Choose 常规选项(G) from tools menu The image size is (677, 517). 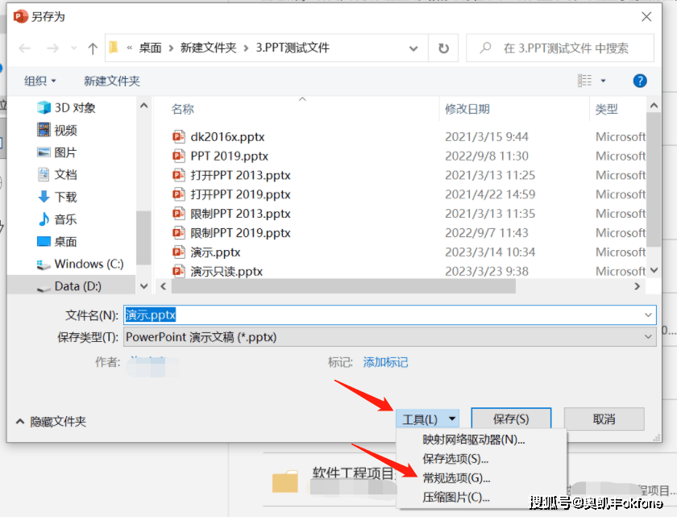click(456, 478)
